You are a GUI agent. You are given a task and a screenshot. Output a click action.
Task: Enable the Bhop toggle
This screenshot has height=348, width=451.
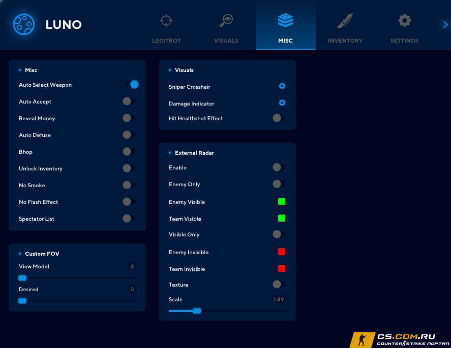[128, 152]
